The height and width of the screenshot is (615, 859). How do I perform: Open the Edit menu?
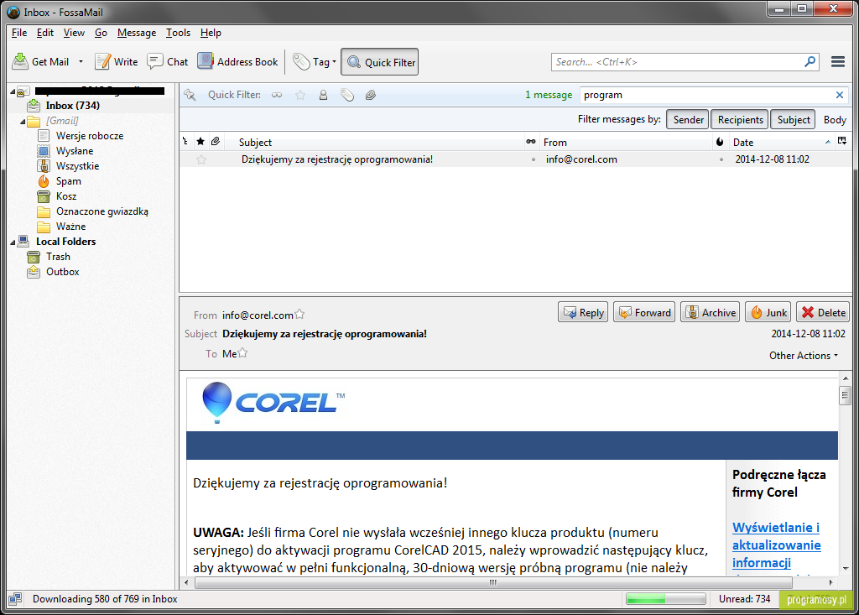coord(45,33)
